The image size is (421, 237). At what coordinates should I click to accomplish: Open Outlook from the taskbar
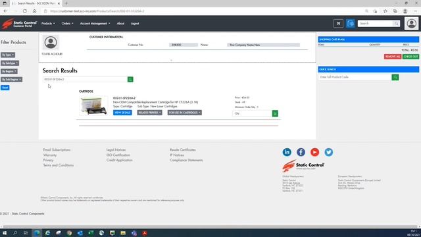pos(80,233)
